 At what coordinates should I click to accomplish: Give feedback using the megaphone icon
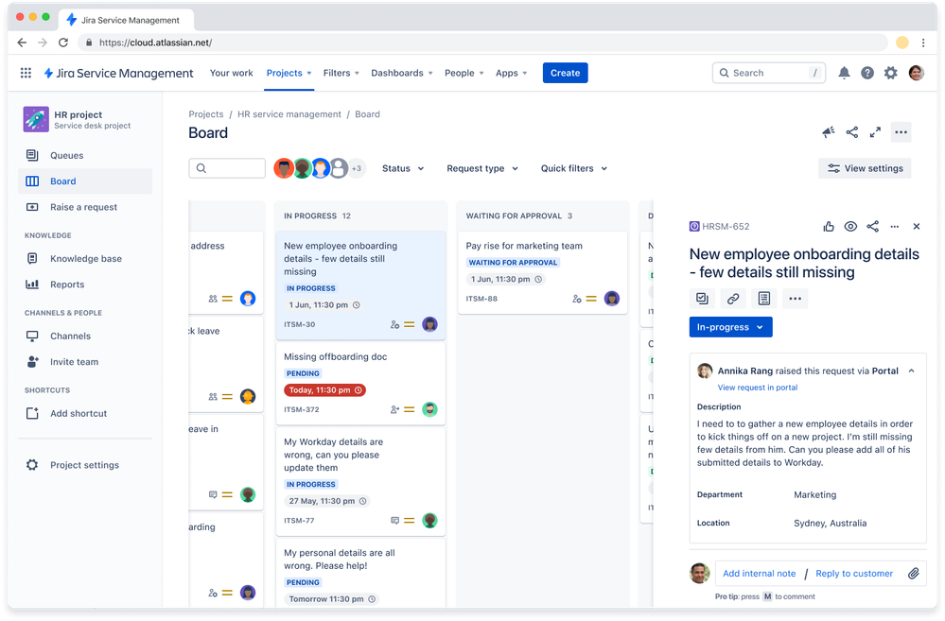pos(828,133)
